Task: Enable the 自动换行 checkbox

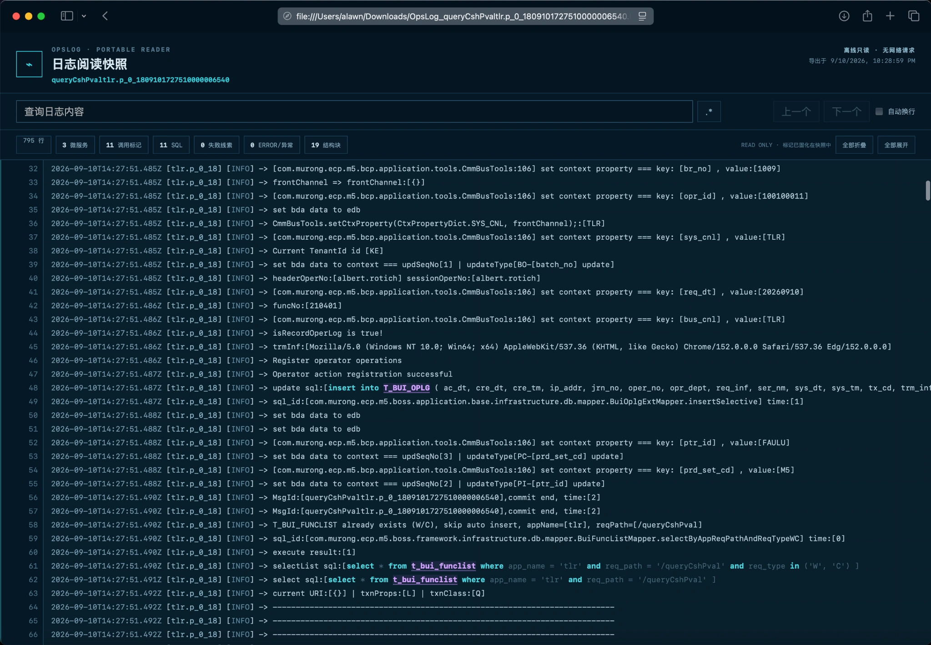Action: (879, 111)
